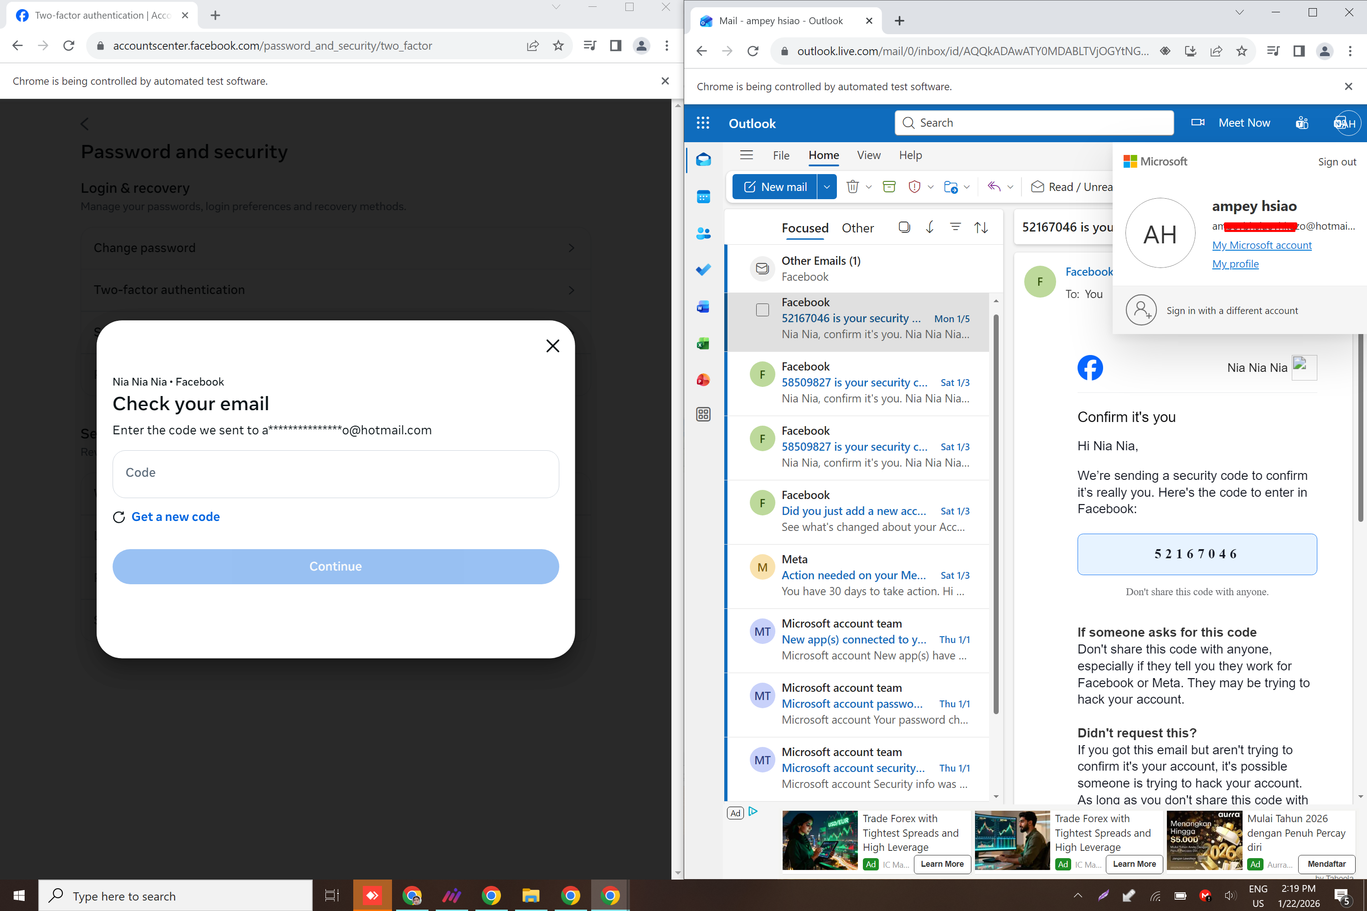The image size is (1367, 911).
Task: Click the New mail button
Action: click(x=775, y=186)
